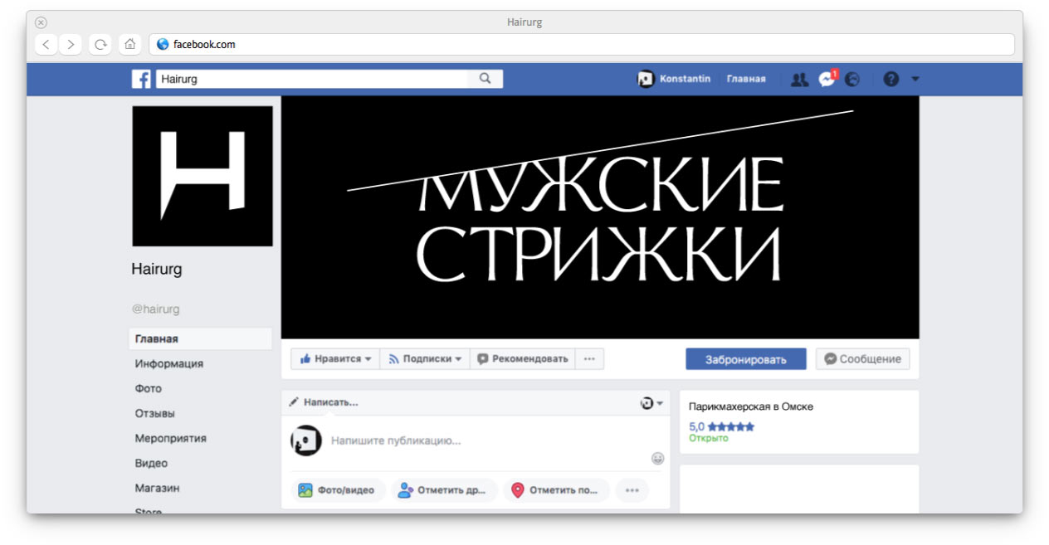Viewport: 1049px width, 545px height.
Task: Click the help question mark icon
Action: click(890, 79)
